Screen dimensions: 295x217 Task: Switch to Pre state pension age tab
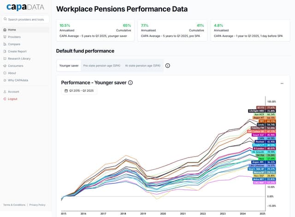[x=101, y=66]
